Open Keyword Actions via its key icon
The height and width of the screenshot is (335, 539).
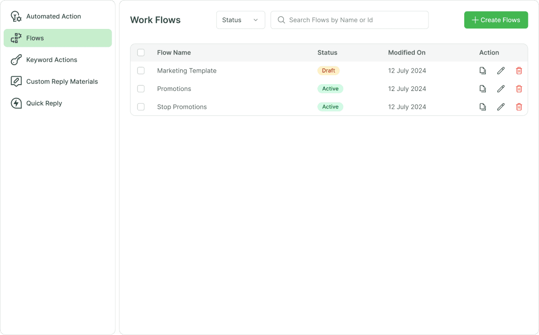[x=15, y=59]
